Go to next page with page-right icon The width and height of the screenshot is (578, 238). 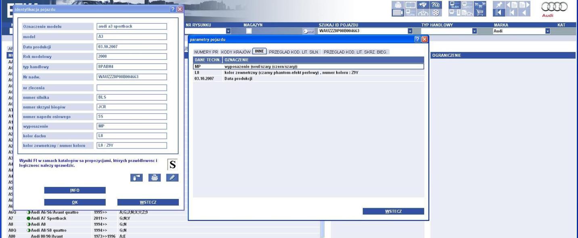(524, 5)
